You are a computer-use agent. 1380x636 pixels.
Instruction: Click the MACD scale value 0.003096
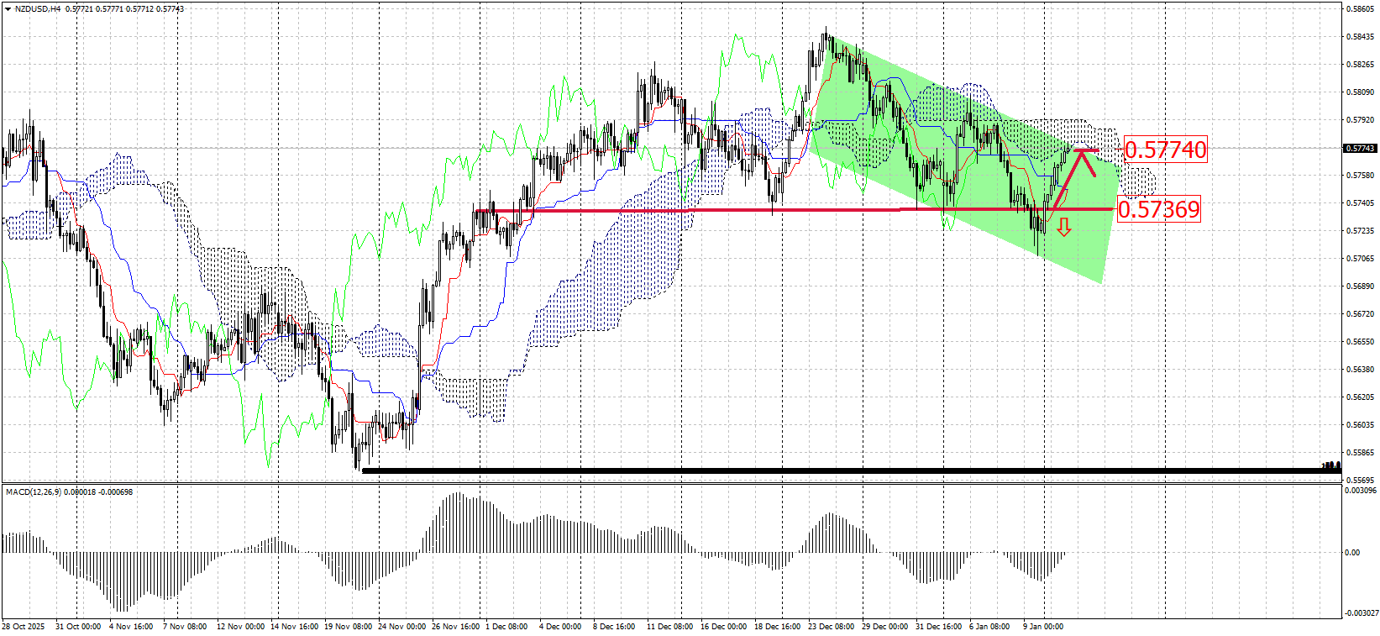[1361, 491]
